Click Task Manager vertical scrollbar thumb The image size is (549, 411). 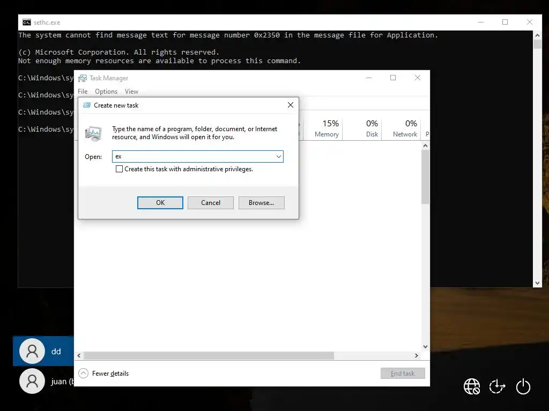[x=425, y=177]
